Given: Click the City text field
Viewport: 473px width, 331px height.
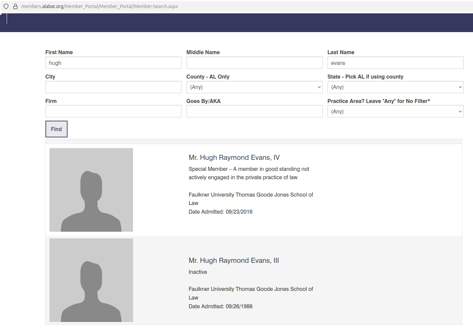Looking at the screenshot, I should pyautogui.click(x=113, y=87).
